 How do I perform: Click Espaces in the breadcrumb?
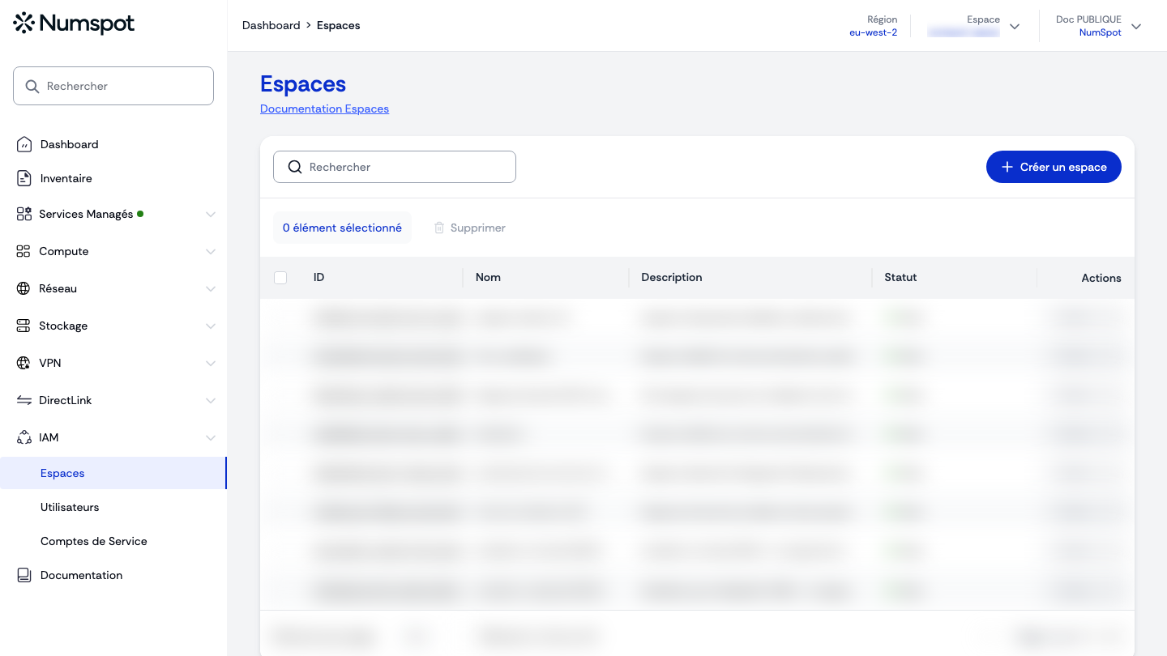pos(338,25)
